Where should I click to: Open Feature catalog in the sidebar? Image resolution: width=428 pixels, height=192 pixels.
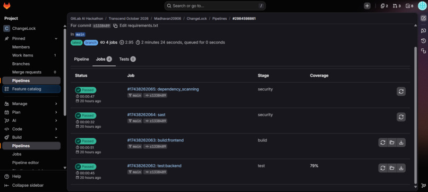point(31,89)
